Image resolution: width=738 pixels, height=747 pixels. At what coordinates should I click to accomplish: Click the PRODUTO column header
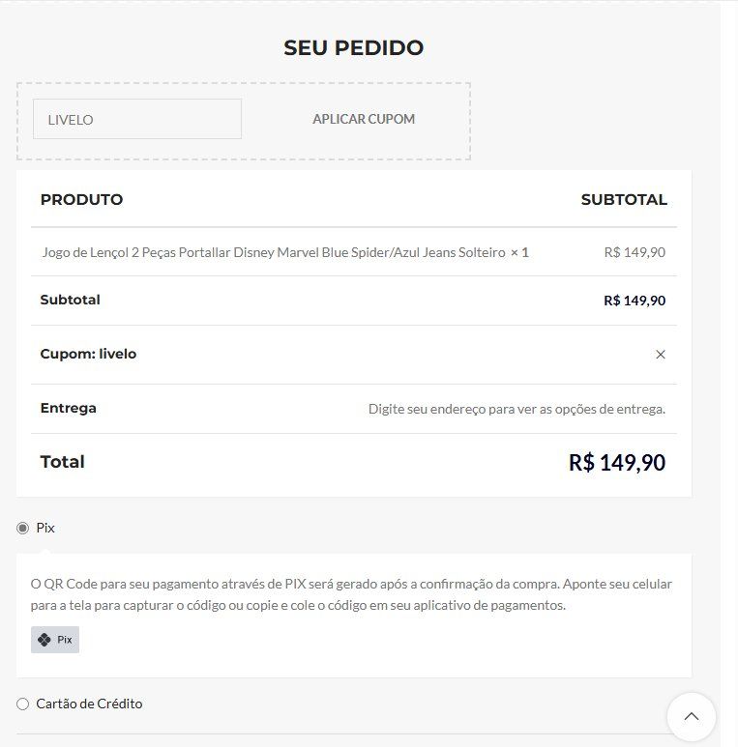81,199
